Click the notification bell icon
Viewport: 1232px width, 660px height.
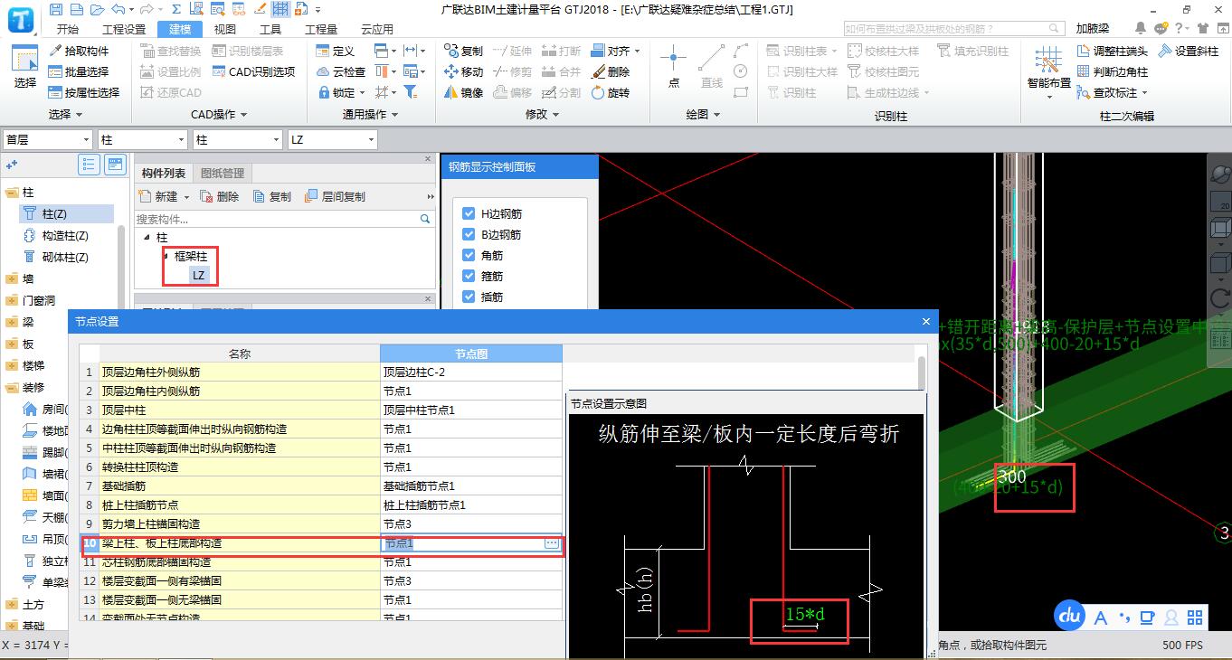1141,29
